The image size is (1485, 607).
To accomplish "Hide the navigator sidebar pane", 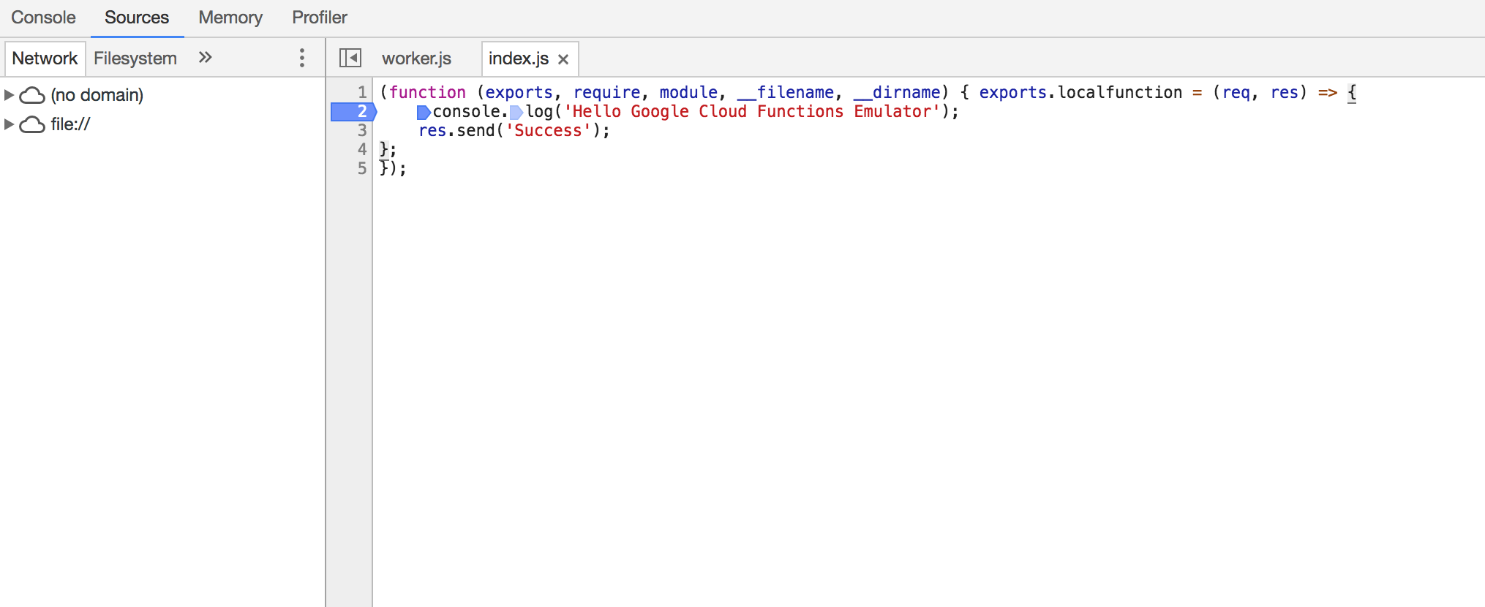I will tap(350, 58).
